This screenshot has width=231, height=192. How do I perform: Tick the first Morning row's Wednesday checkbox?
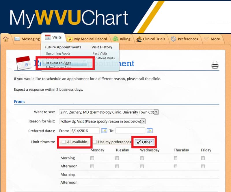click(x=142, y=158)
